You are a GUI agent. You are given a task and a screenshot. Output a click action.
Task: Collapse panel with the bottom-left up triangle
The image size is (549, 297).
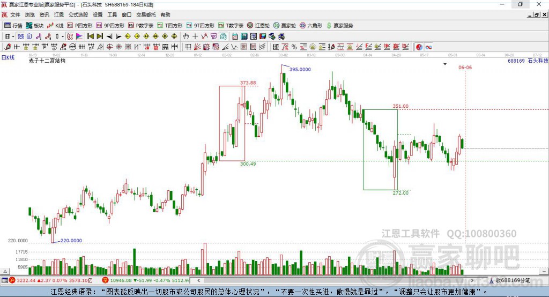tap(5, 271)
